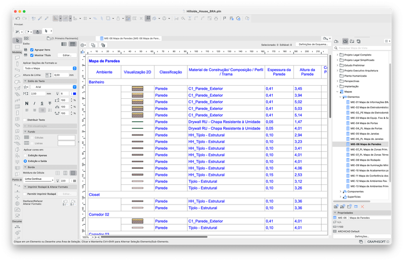Toggle the Agrupar Itens checkbox

tap(32, 50)
